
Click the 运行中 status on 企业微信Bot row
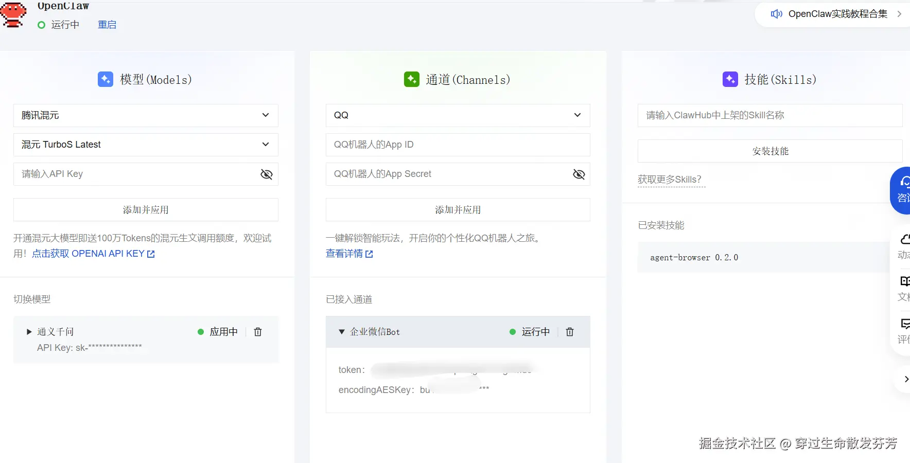[535, 332]
